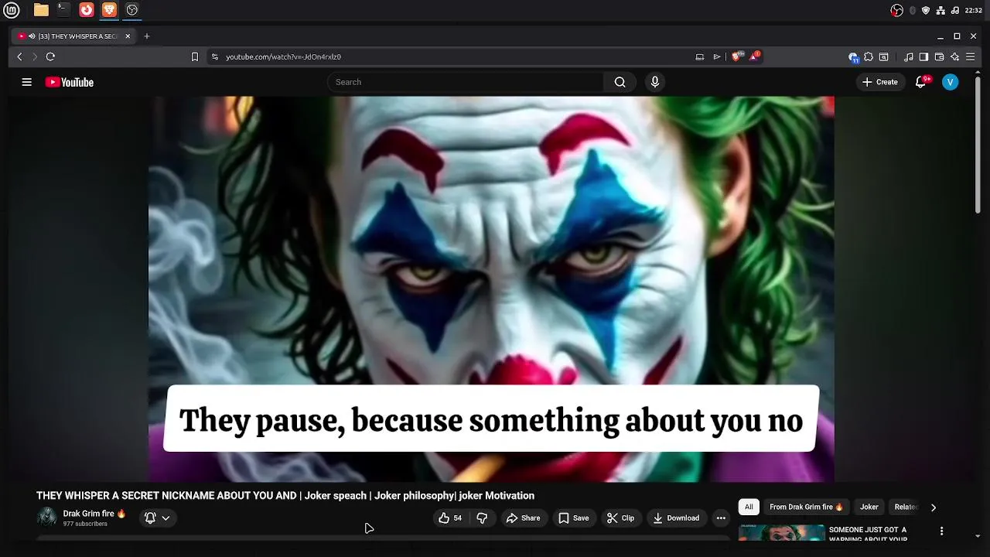Screen dimensions: 990x557
Task: Open YouTube notifications bell
Action: click(920, 82)
